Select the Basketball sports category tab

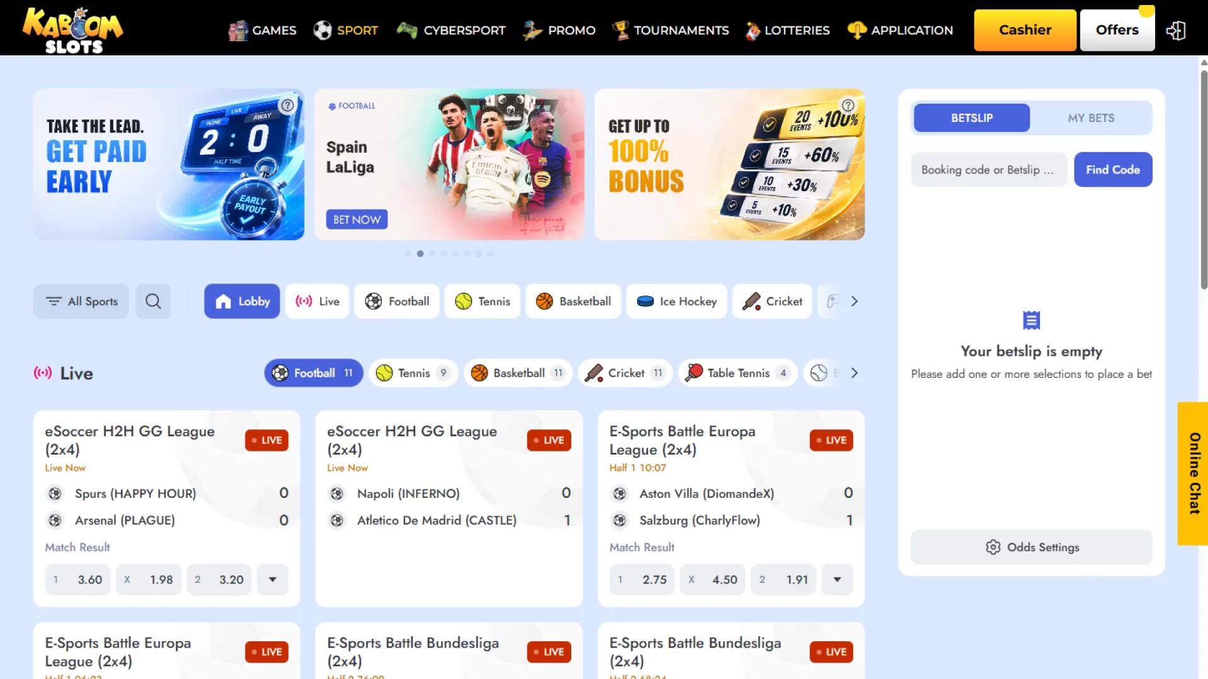click(x=573, y=301)
